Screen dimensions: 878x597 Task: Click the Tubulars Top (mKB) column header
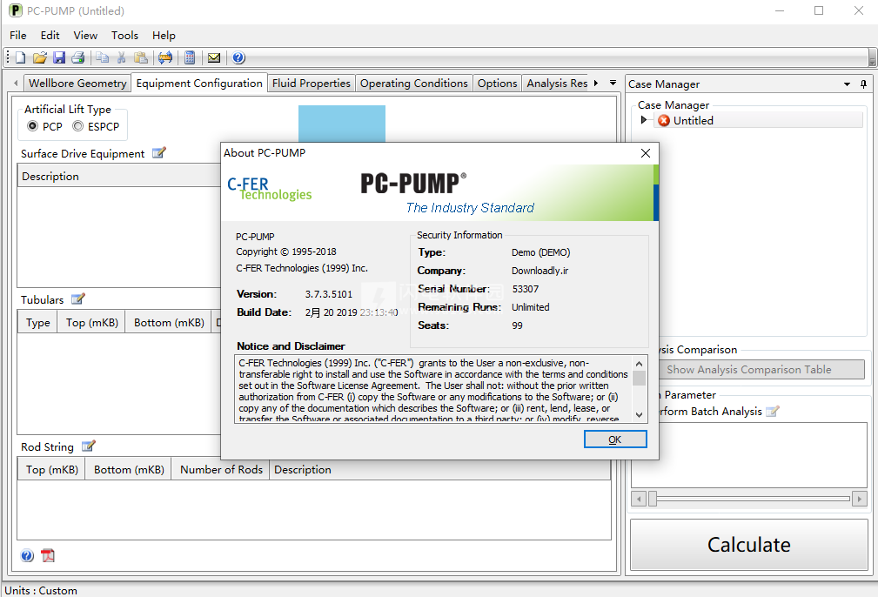pos(92,323)
